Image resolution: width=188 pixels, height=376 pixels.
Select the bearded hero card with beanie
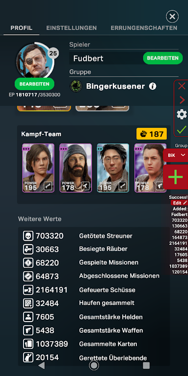(x=76, y=168)
